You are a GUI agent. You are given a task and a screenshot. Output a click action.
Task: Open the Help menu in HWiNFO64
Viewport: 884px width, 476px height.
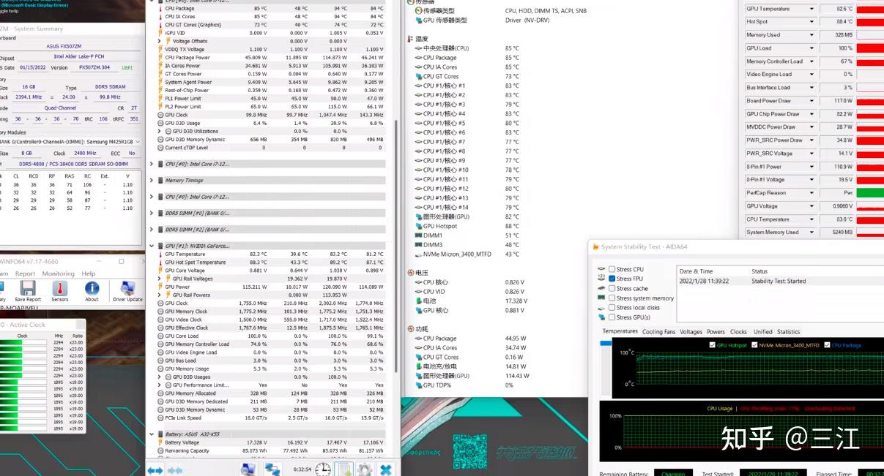[x=89, y=273]
